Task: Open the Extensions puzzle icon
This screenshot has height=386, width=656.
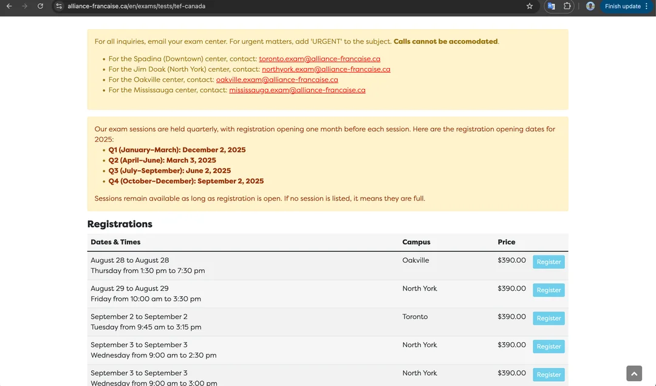Action: (x=567, y=6)
